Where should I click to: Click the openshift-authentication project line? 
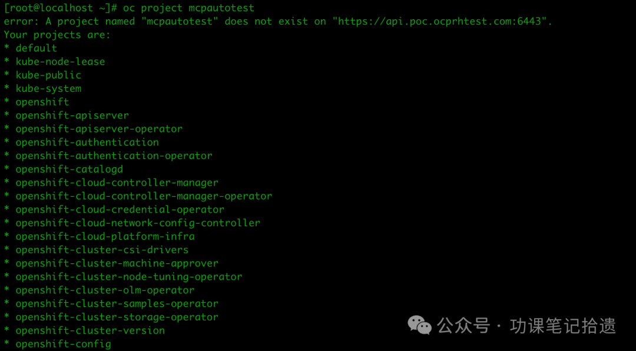click(87, 143)
